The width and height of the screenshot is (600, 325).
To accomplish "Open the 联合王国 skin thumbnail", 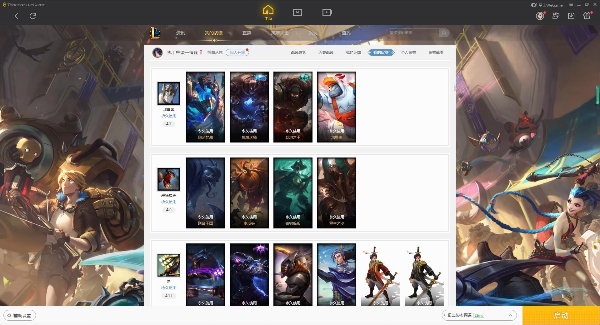I will coord(205,193).
